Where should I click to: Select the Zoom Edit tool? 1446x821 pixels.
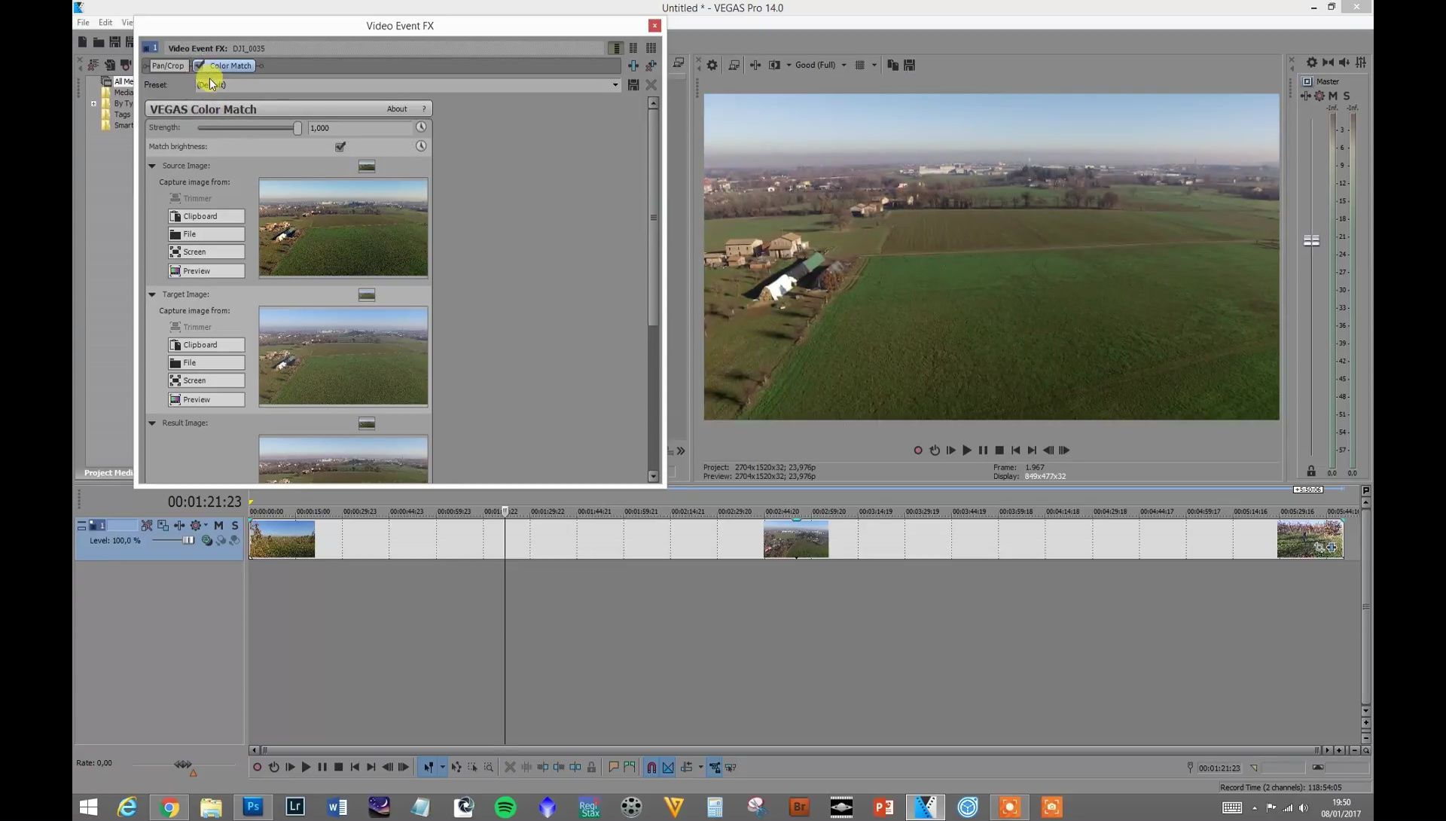click(489, 768)
